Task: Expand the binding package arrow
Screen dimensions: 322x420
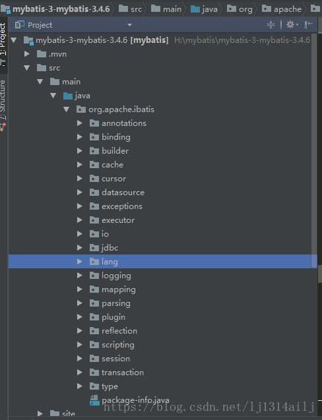Action: 80,137
